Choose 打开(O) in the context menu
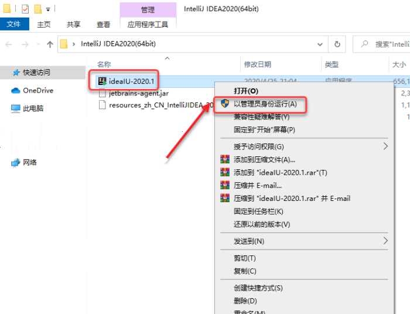Image resolution: width=410 pixels, height=314 pixels. click(x=246, y=91)
